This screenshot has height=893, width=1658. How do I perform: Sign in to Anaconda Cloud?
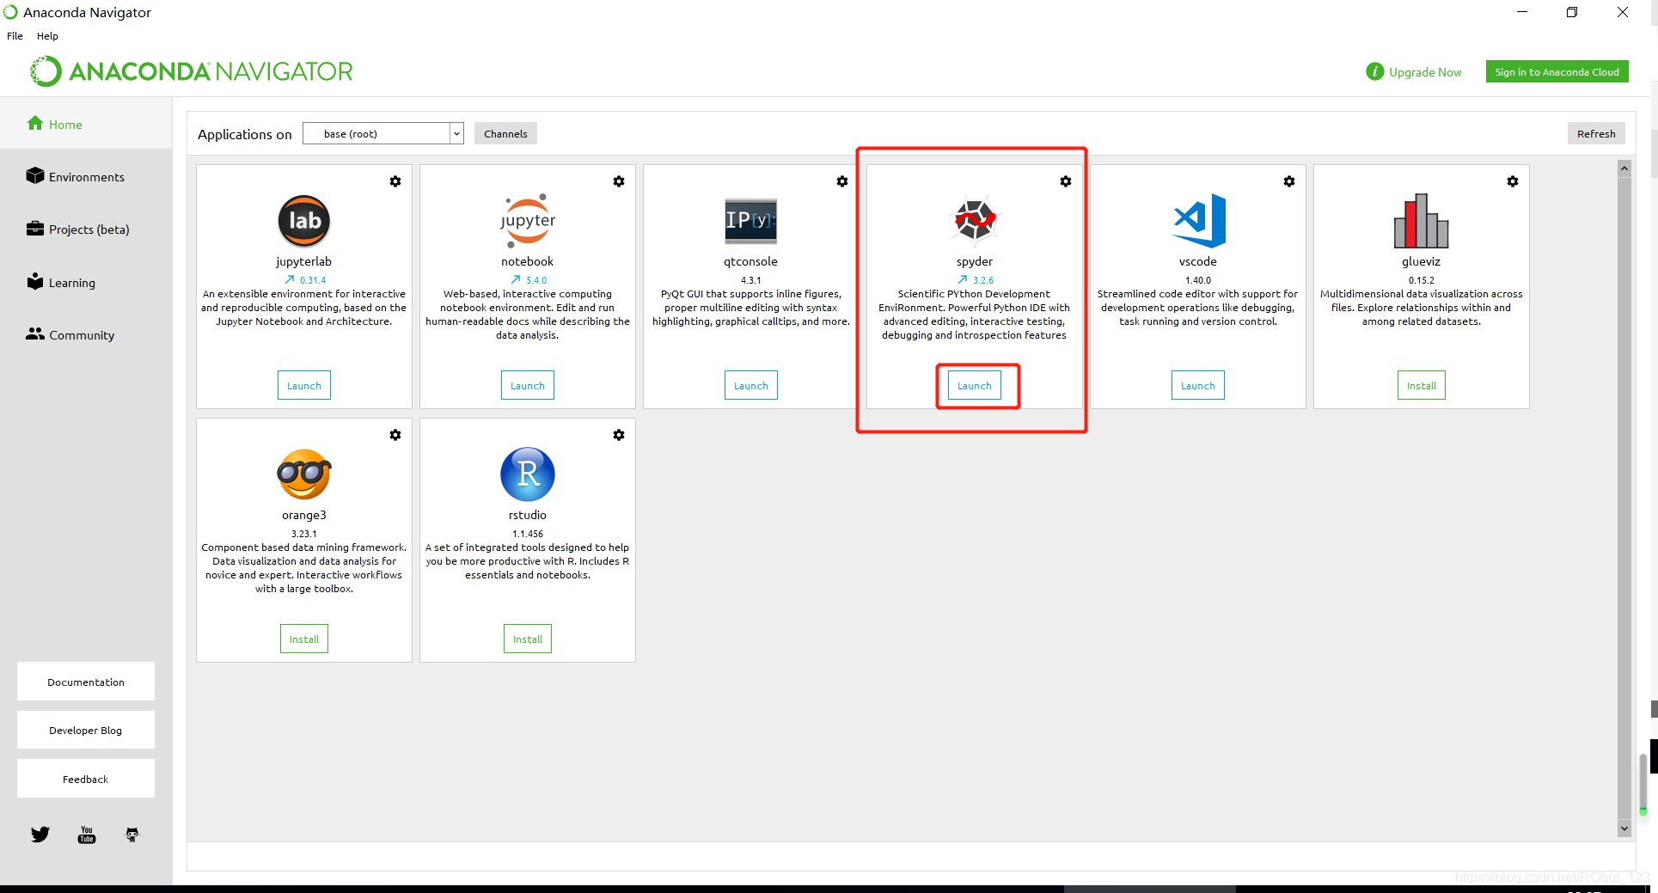pyautogui.click(x=1557, y=72)
